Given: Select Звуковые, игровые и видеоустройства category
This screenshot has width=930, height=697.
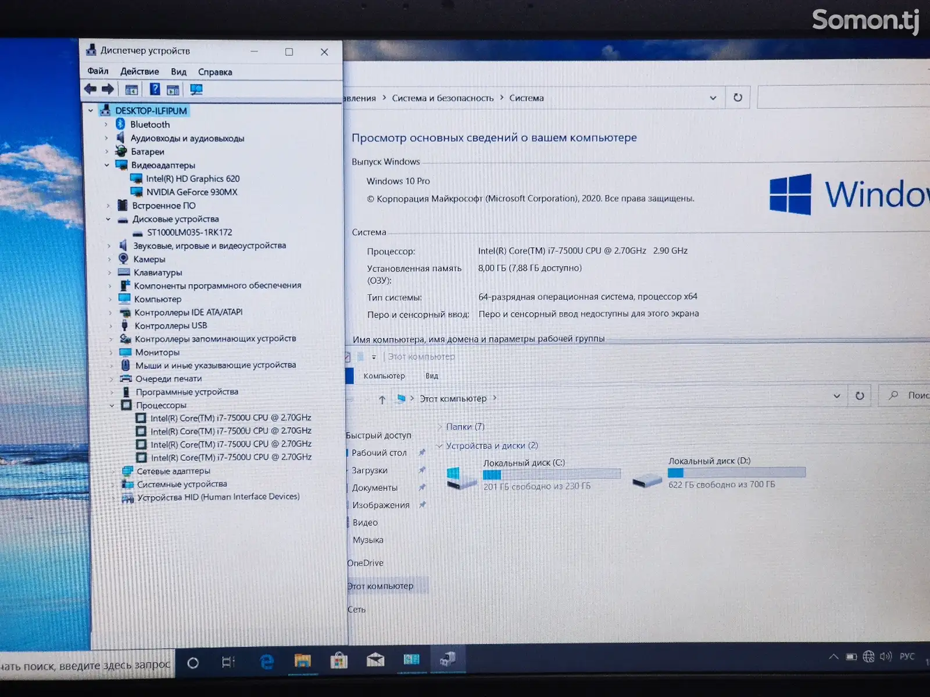Looking at the screenshot, I should tap(209, 246).
